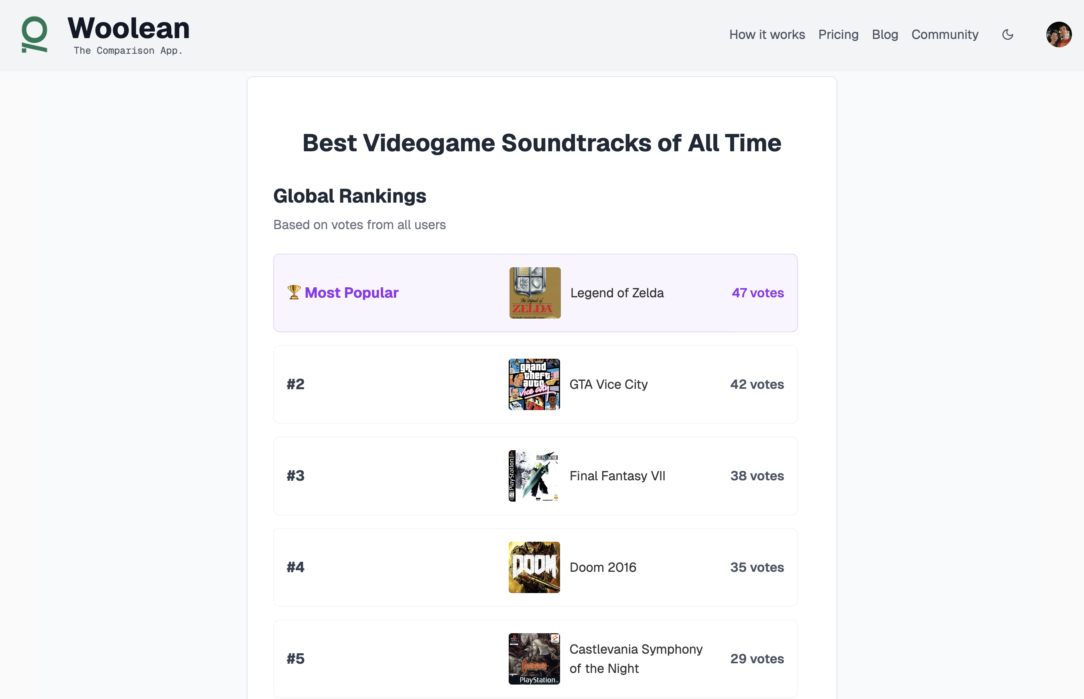
Task: Click the Global Rankings heading
Action: 349,196
